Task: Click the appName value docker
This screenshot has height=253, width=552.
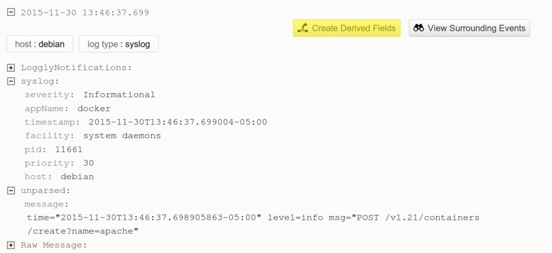Action: [x=94, y=109]
